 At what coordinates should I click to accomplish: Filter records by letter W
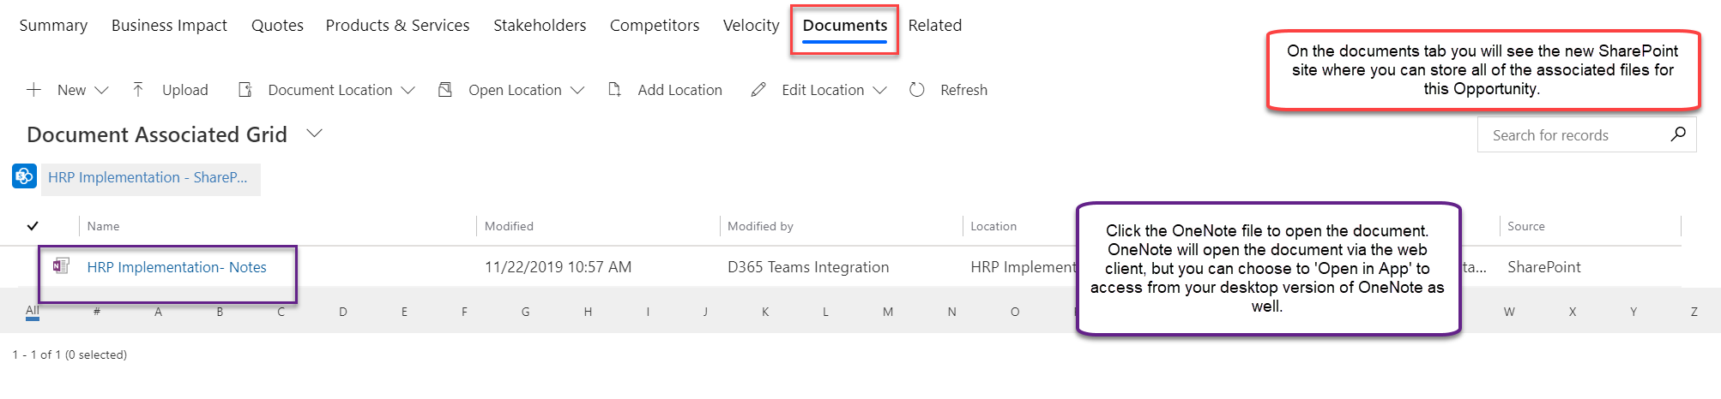(x=1509, y=312)
